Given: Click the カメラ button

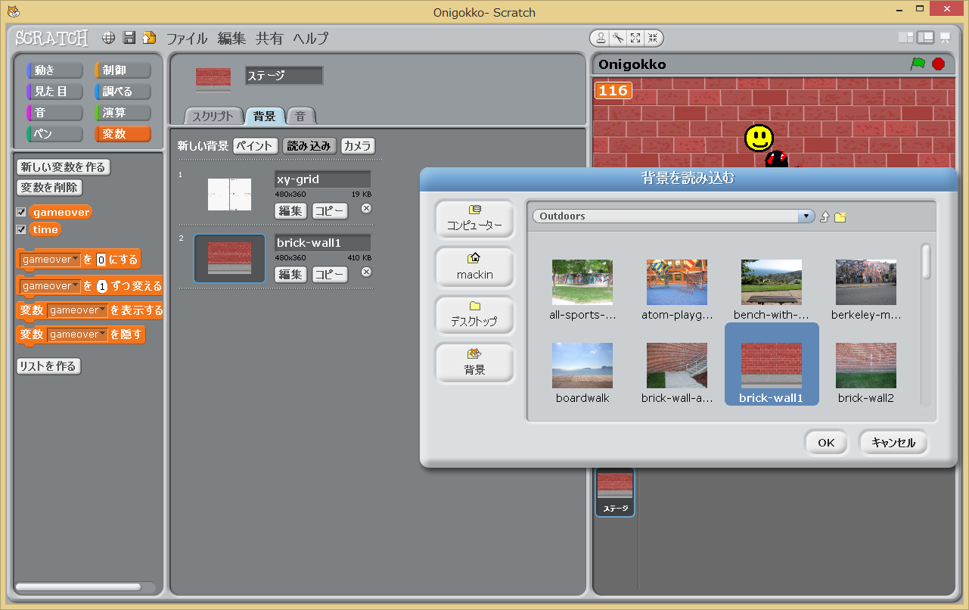Looking at the screenshot, I should click(358, 146).
